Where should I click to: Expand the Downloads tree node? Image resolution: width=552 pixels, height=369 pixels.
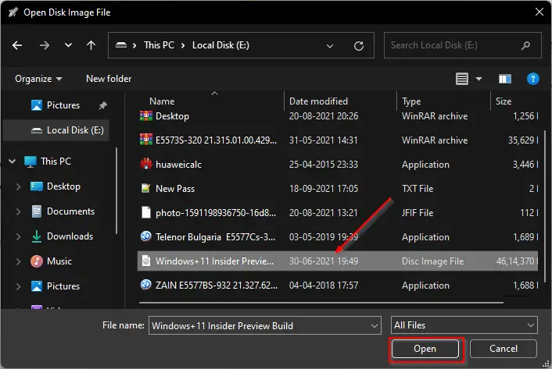pyautogui.click(x=18, y=236)
